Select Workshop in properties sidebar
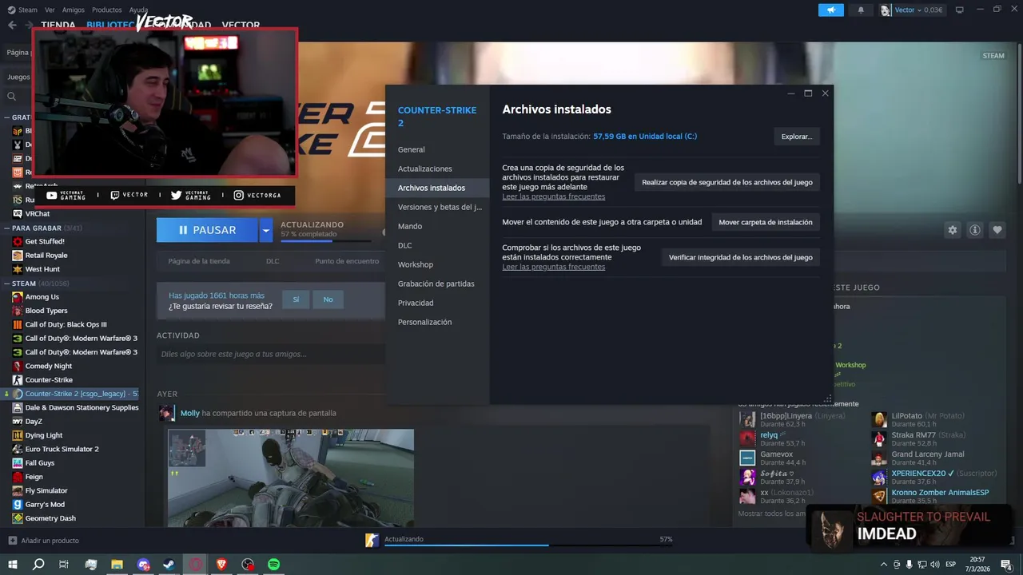The width and height of the screenshot is (1023, 575). (437, 264)
